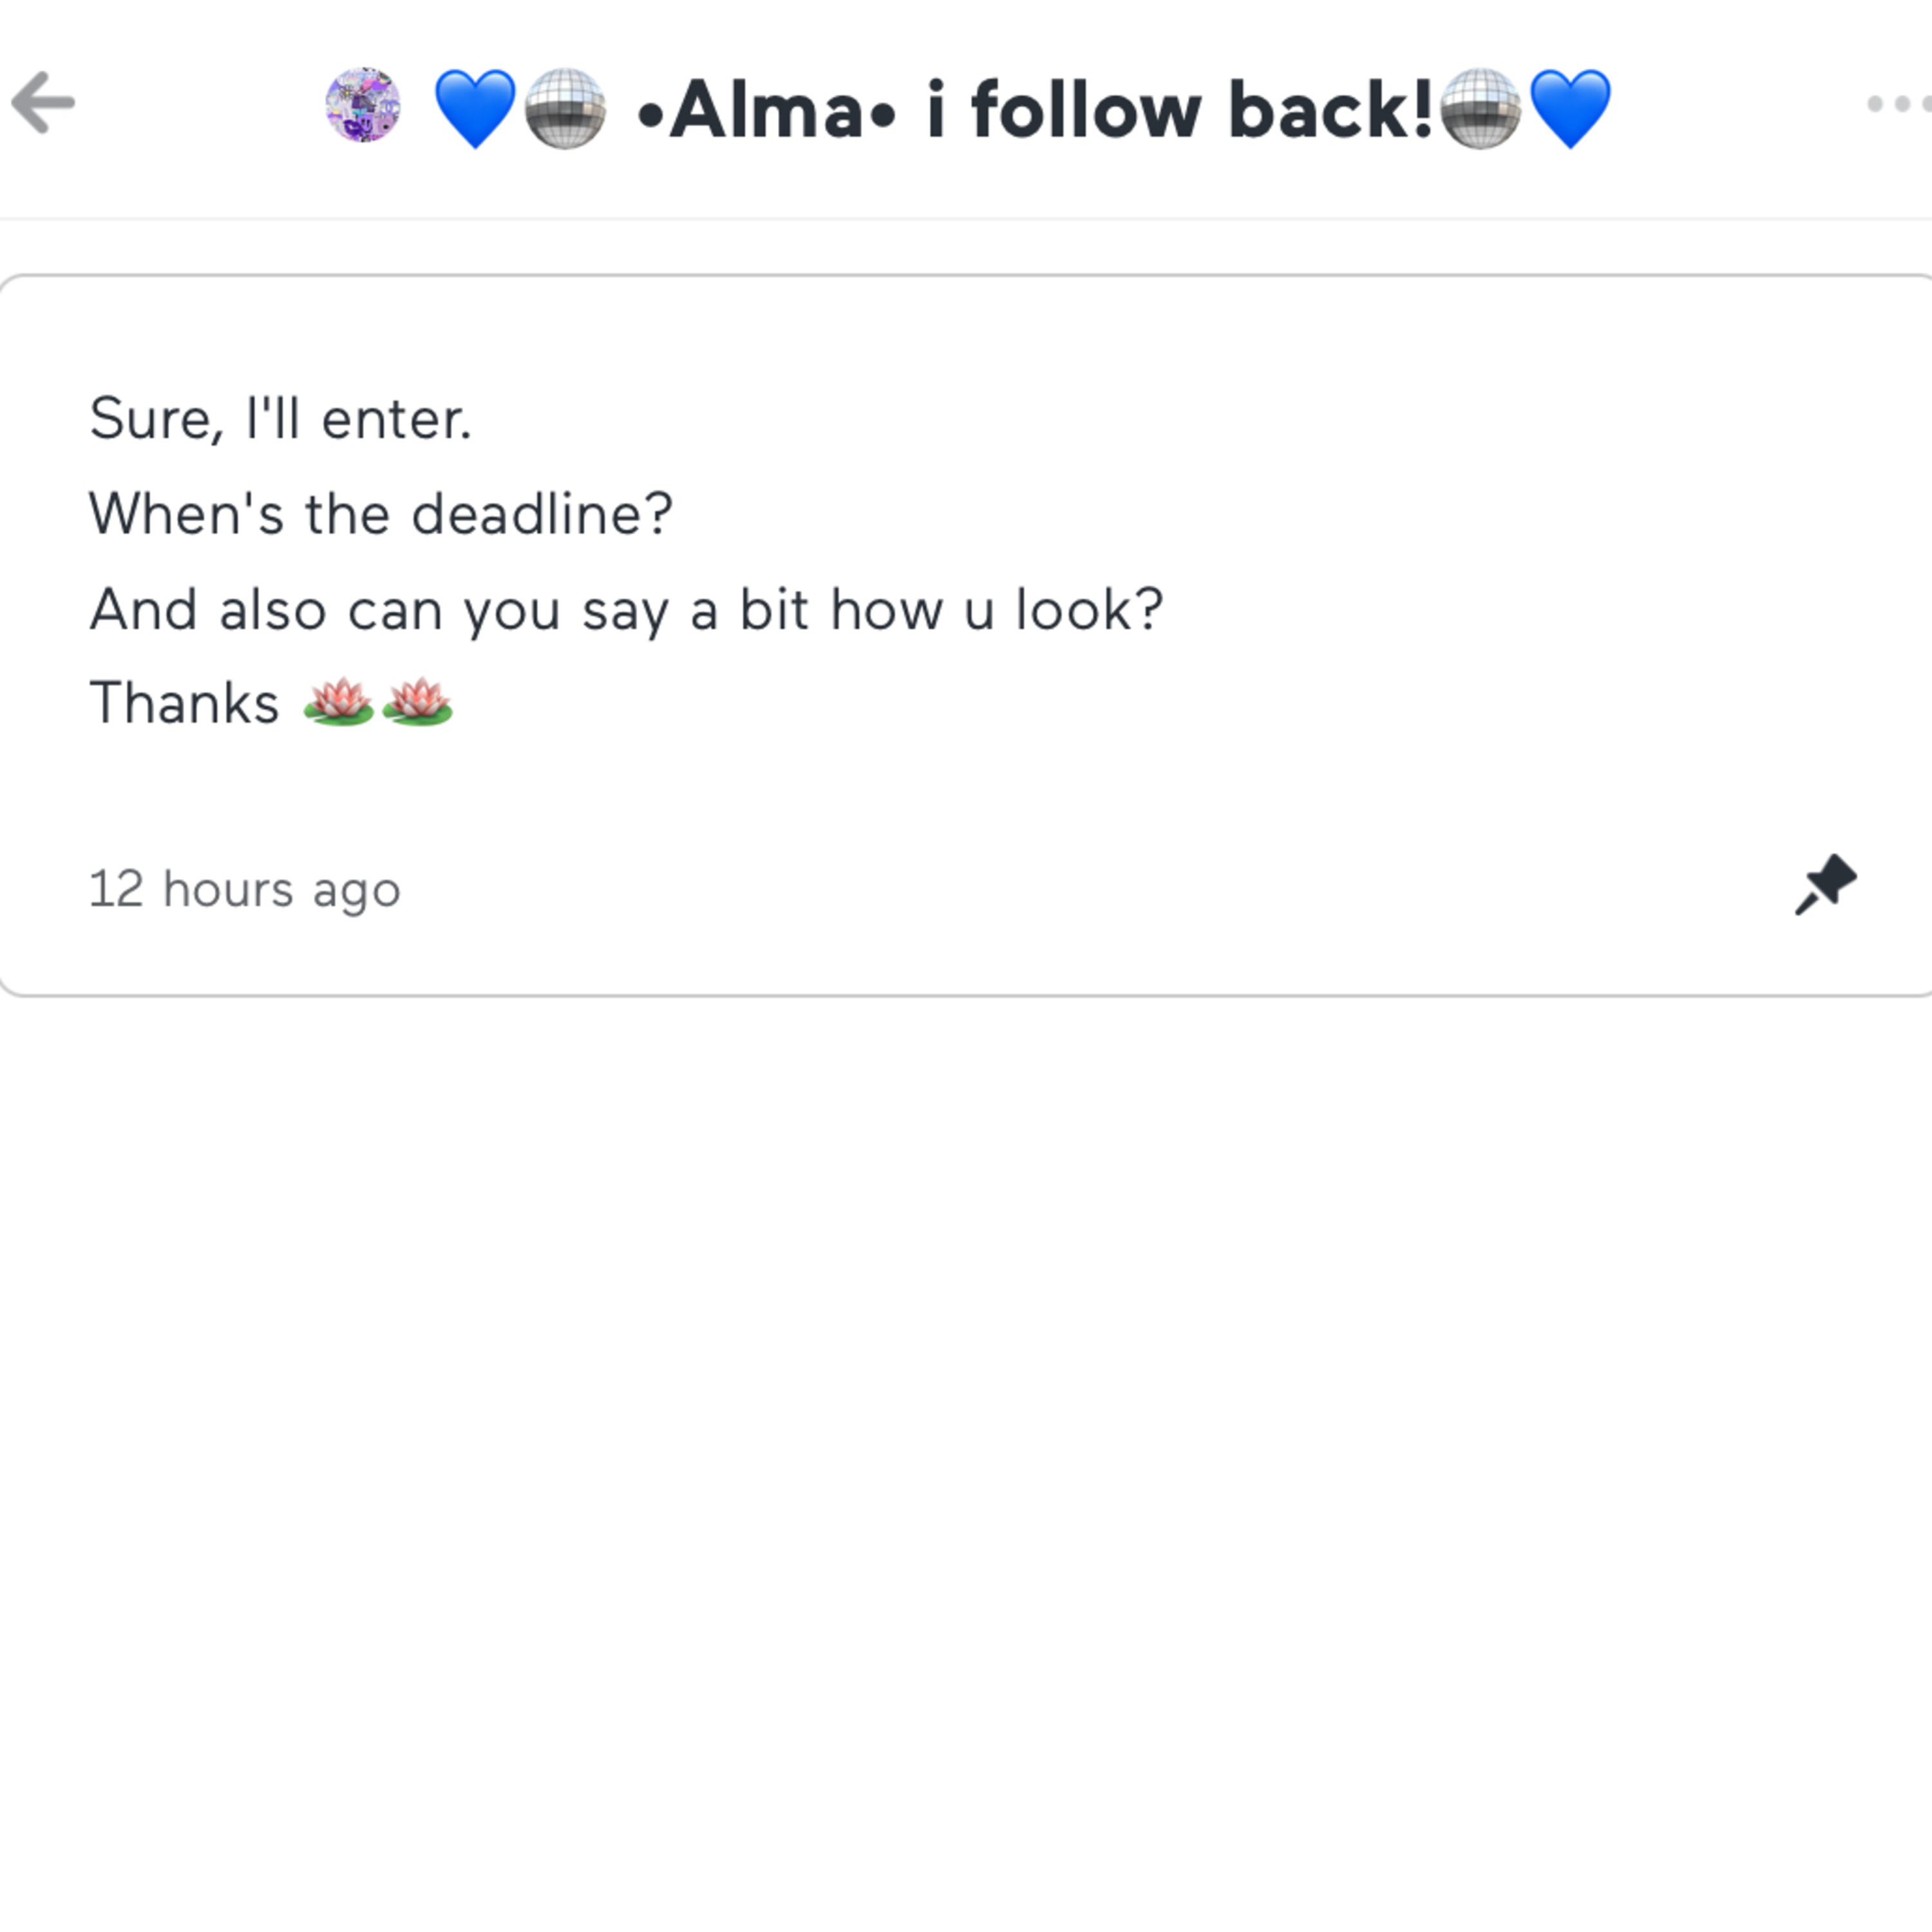The image size is (1932, 1932).
Task: Go back using the left arrow
Action: [44, 102]
